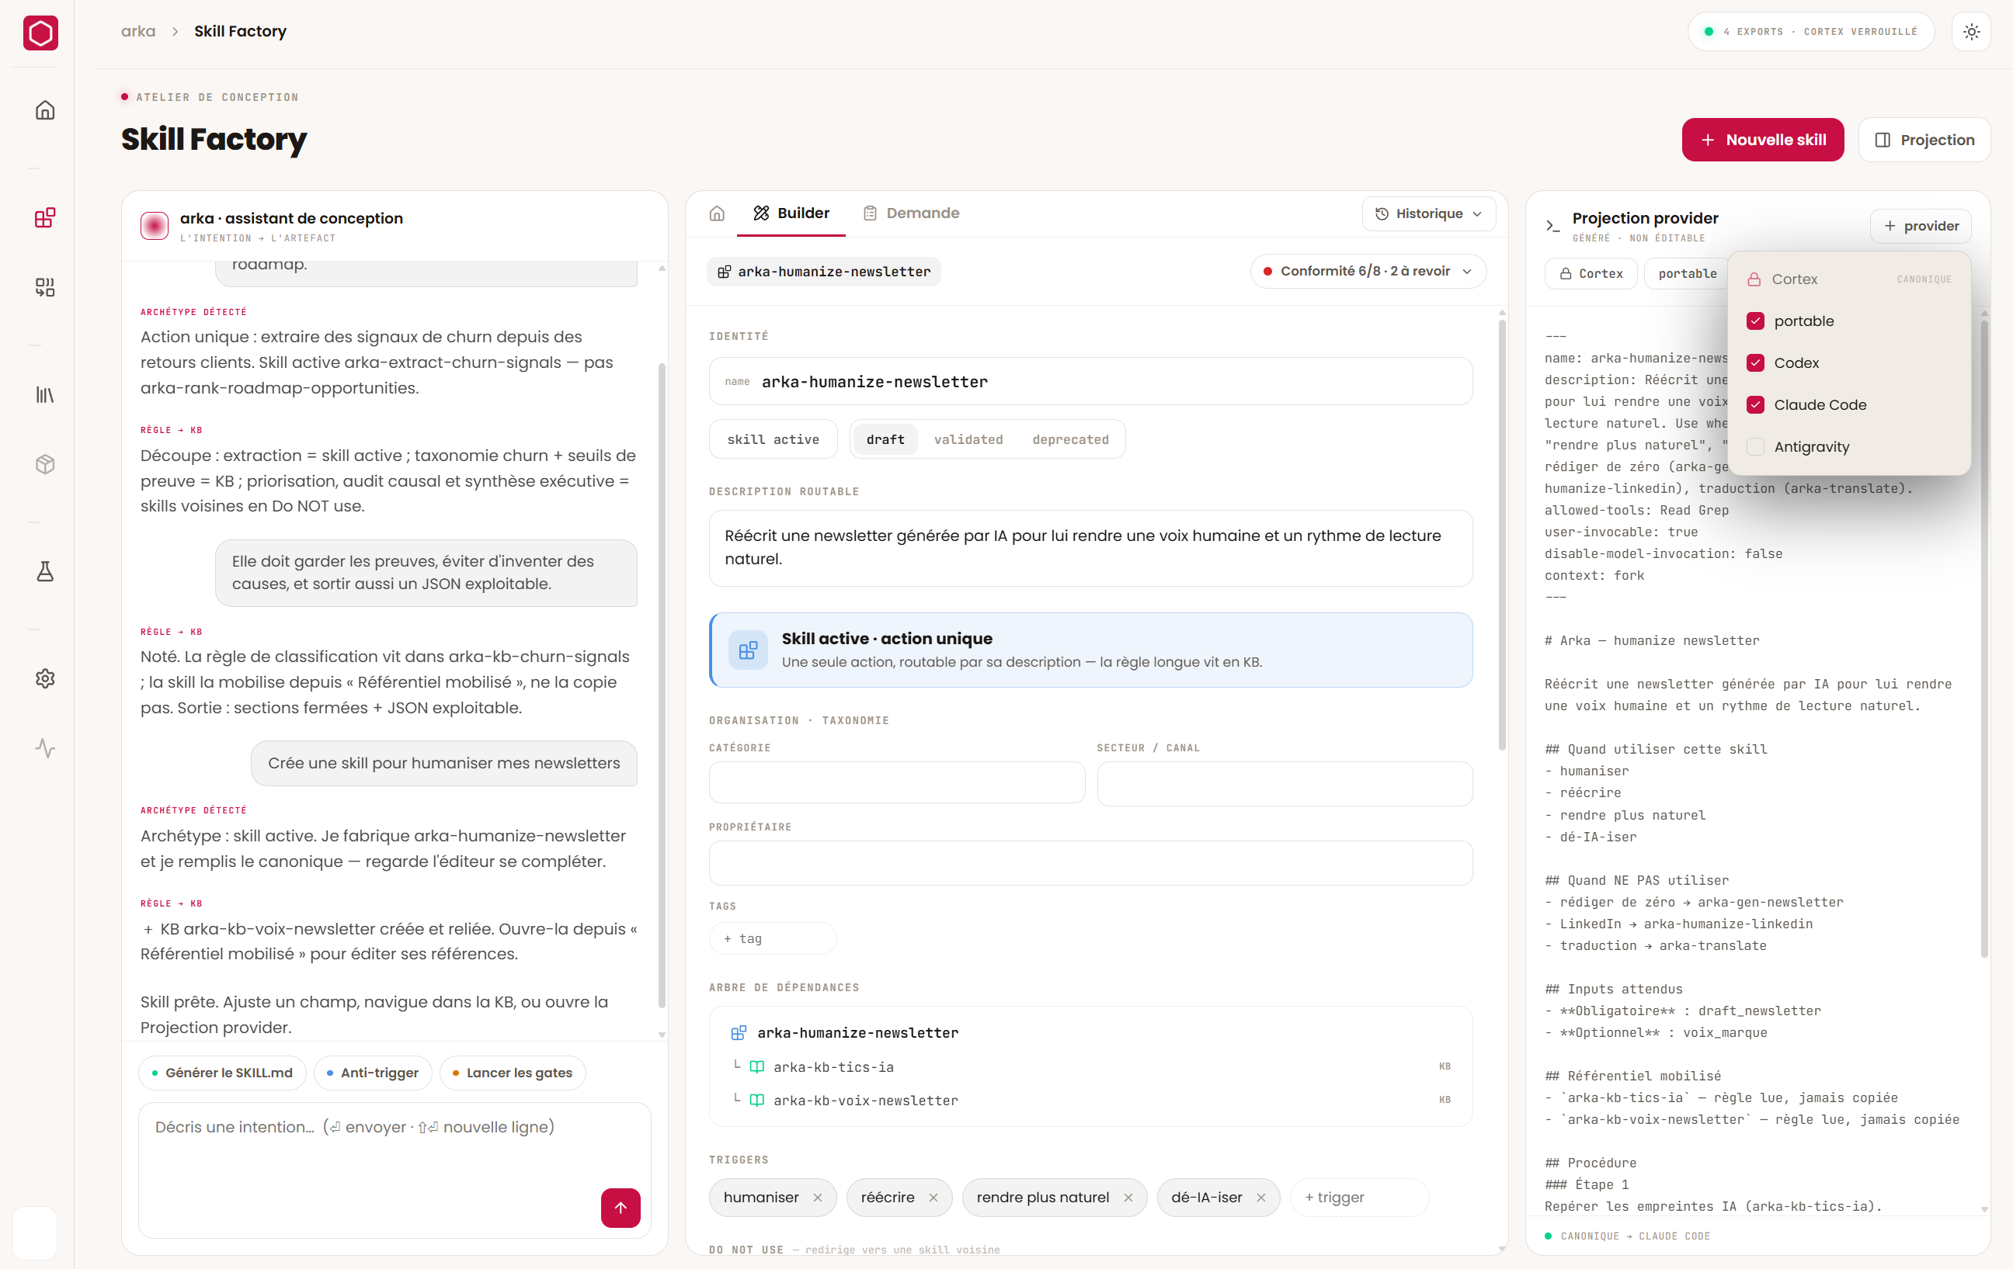The height and width of the screenshot is (1269, 2013).
Task: Remove the réécrire trigger
Action: [933, 1198]
